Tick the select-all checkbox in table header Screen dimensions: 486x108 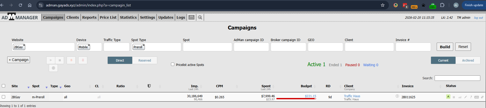pos(4,86)
